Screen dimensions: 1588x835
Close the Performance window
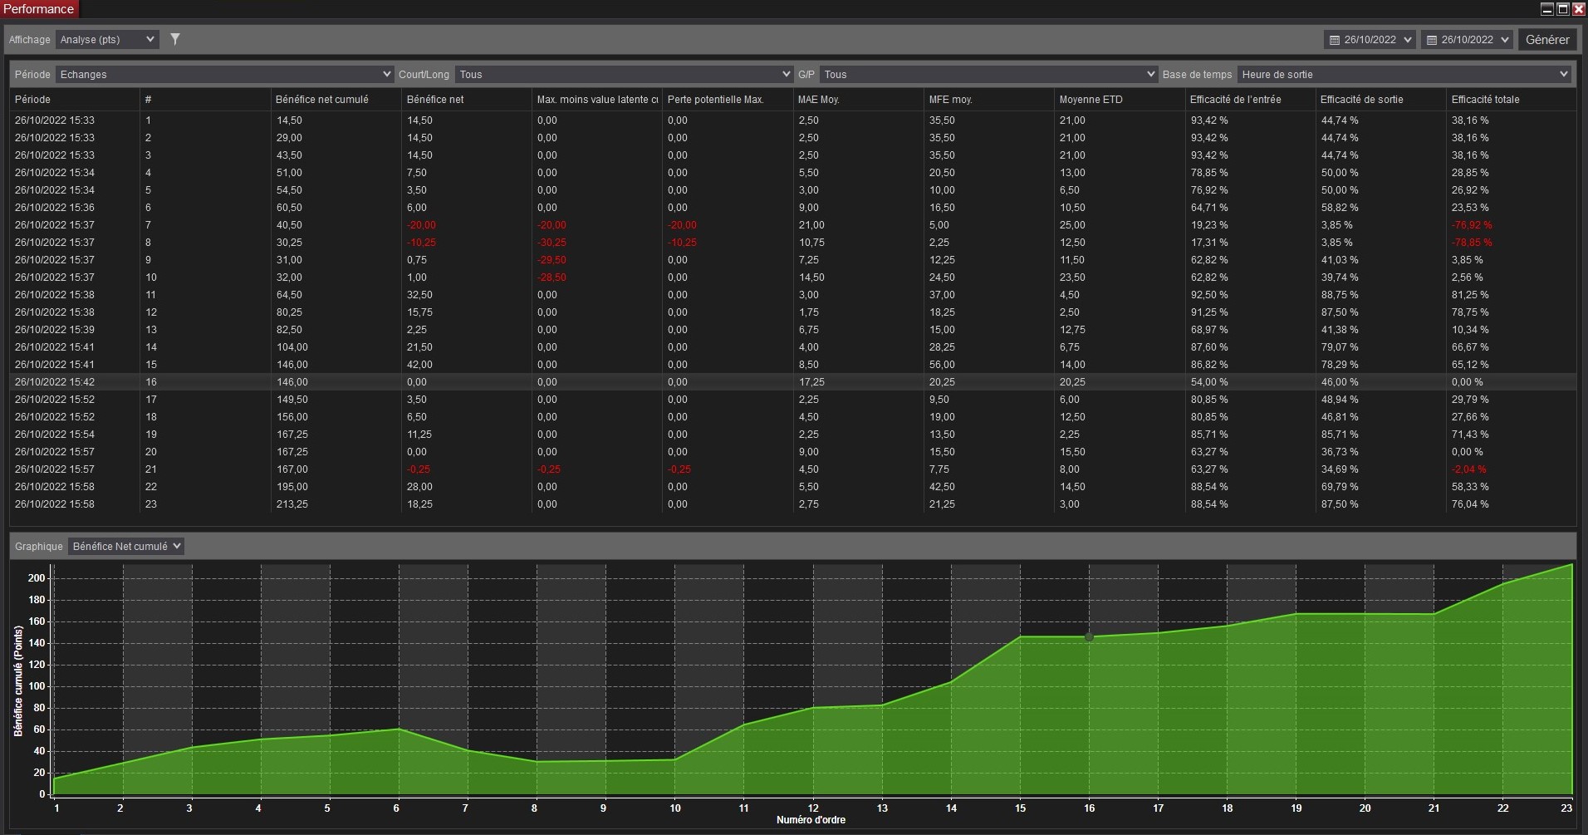click(1578, 9)
